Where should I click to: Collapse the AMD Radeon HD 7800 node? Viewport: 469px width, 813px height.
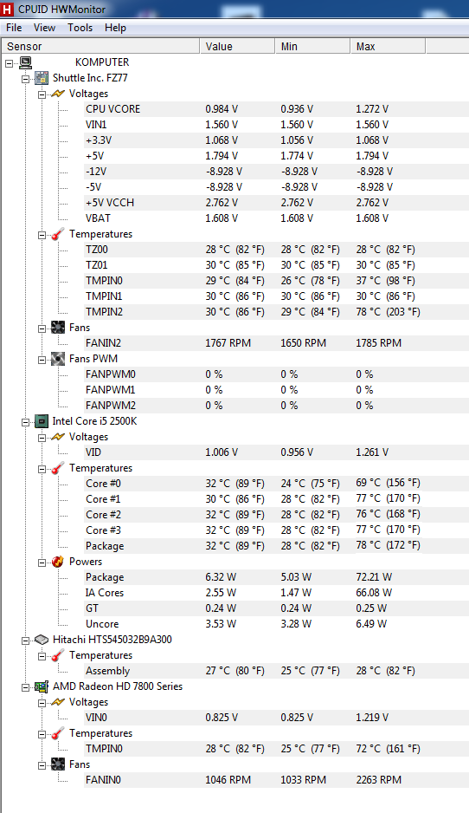(x=25, y=687)
